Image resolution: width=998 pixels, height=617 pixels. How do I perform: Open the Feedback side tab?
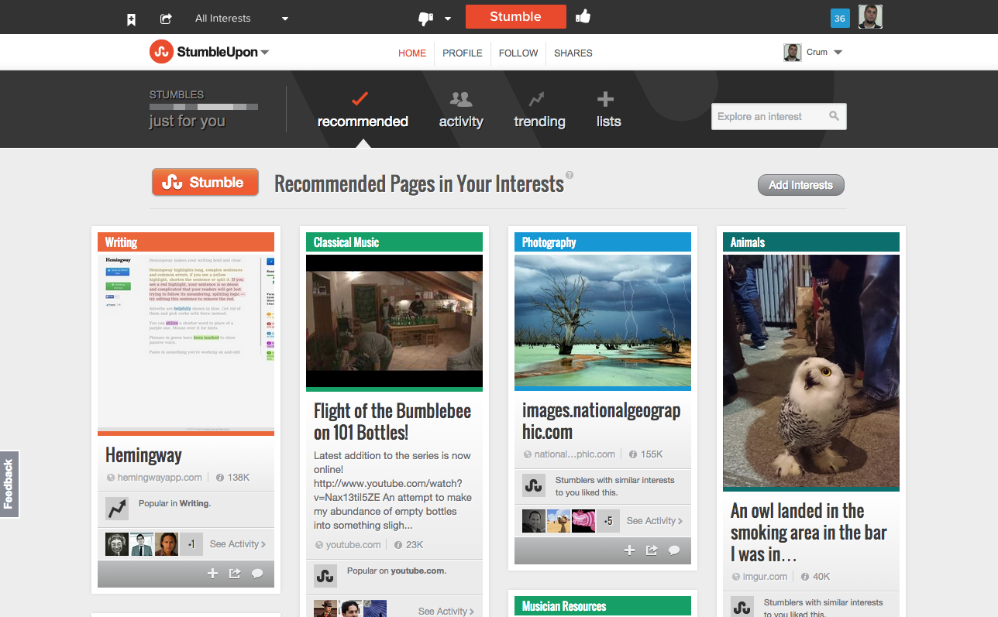9,484
